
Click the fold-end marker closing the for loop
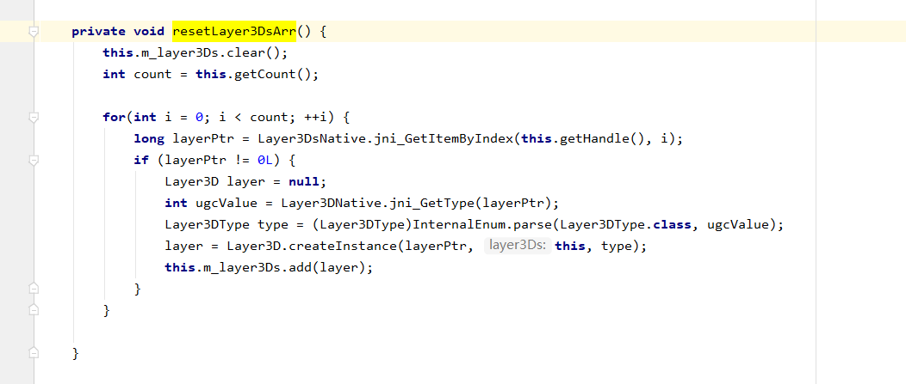pos(34,309)
